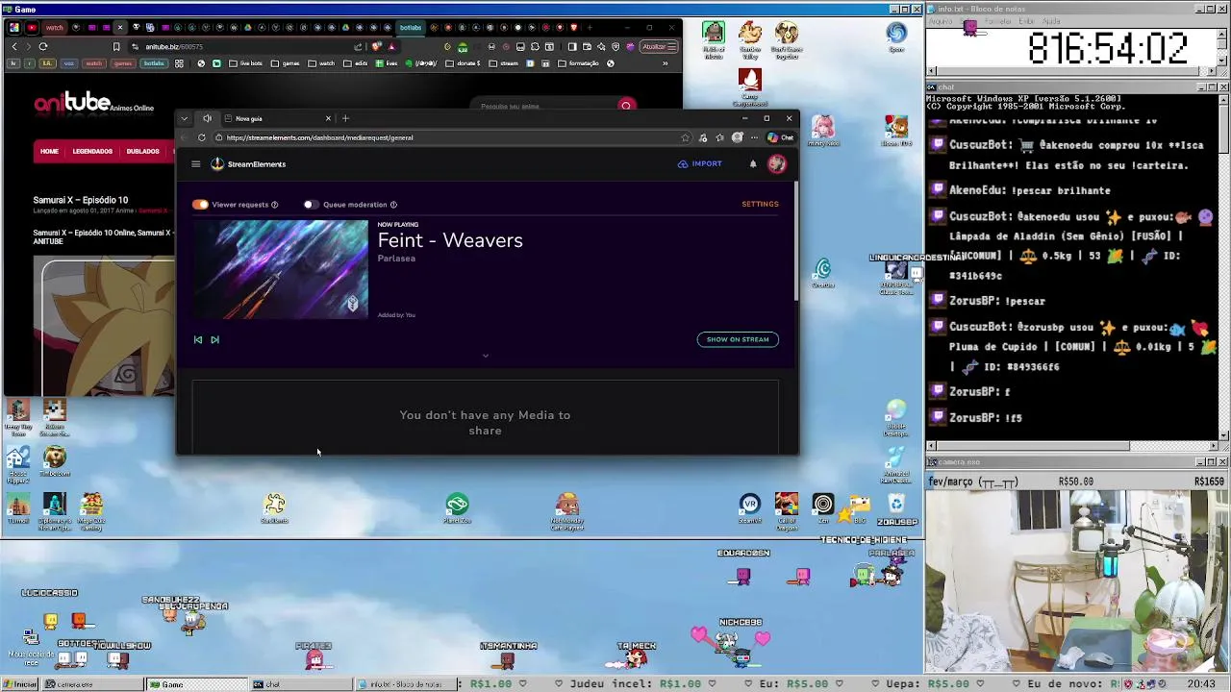Click the Anitube search field
This screenshot has height=692, width=1231.
543,107
